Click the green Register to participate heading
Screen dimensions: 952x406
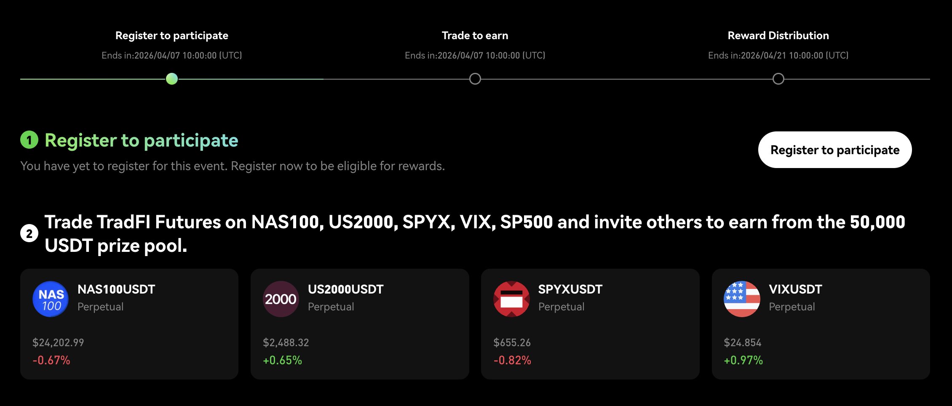click(142, 140)
